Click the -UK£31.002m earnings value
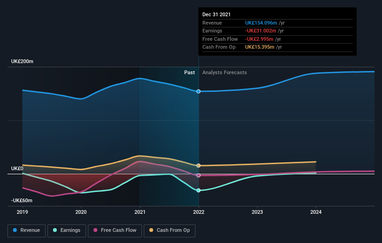This screenshot has width=382, height=243. pos(261,31)
